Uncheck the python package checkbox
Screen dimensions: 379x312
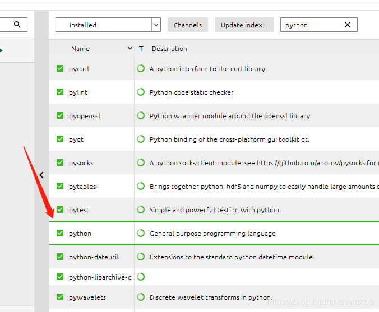[x=60, y=233]
